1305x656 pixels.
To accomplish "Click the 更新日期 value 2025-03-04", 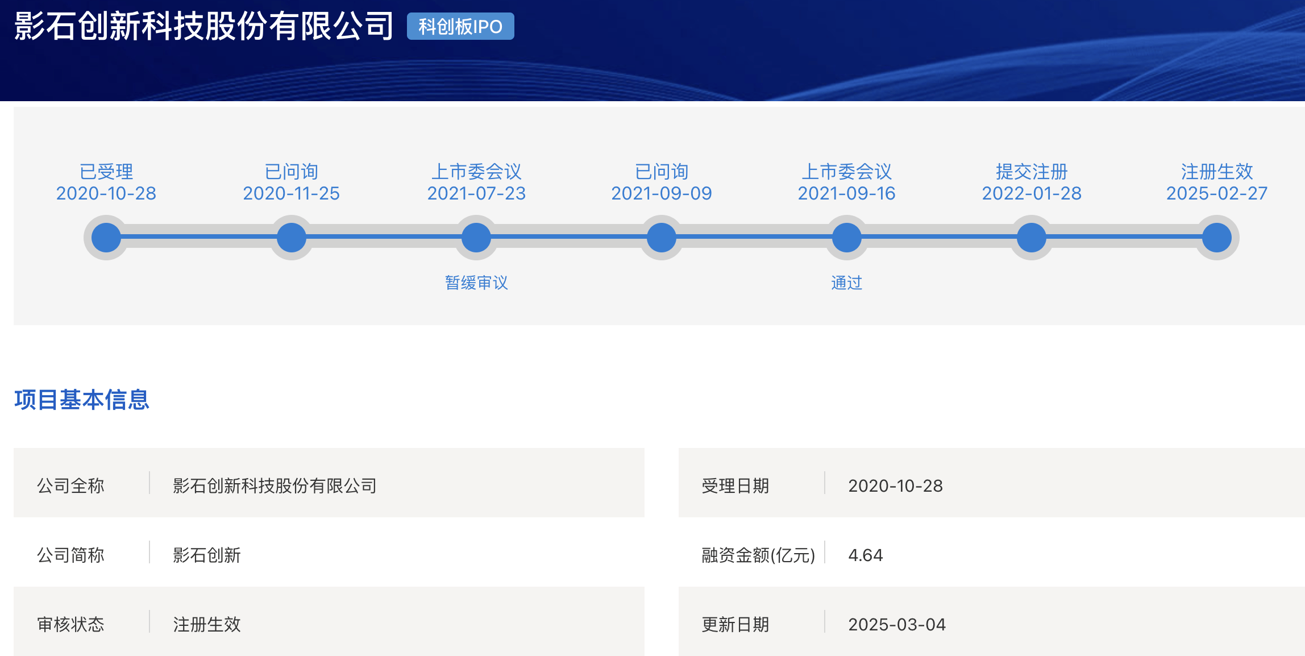I will (x=897, y=624).
